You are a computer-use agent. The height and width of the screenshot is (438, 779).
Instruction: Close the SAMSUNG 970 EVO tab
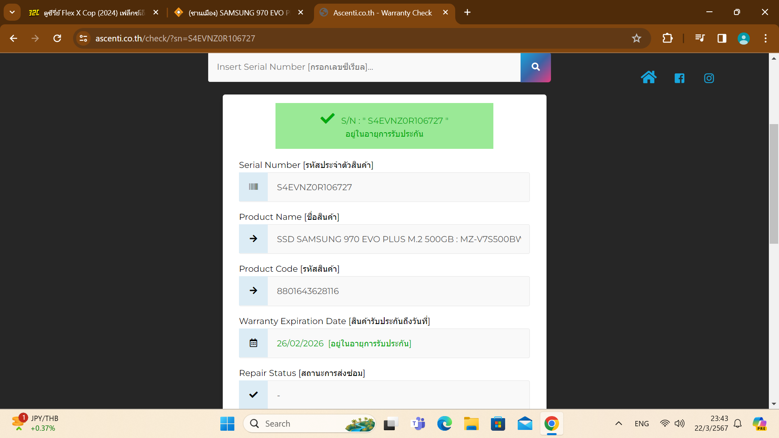point(301,13)
